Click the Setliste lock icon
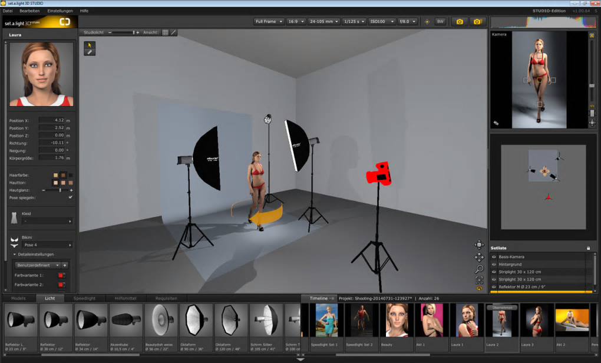This screenshot has width=601, height=363. pyautogui.click(x=589, y=248)
